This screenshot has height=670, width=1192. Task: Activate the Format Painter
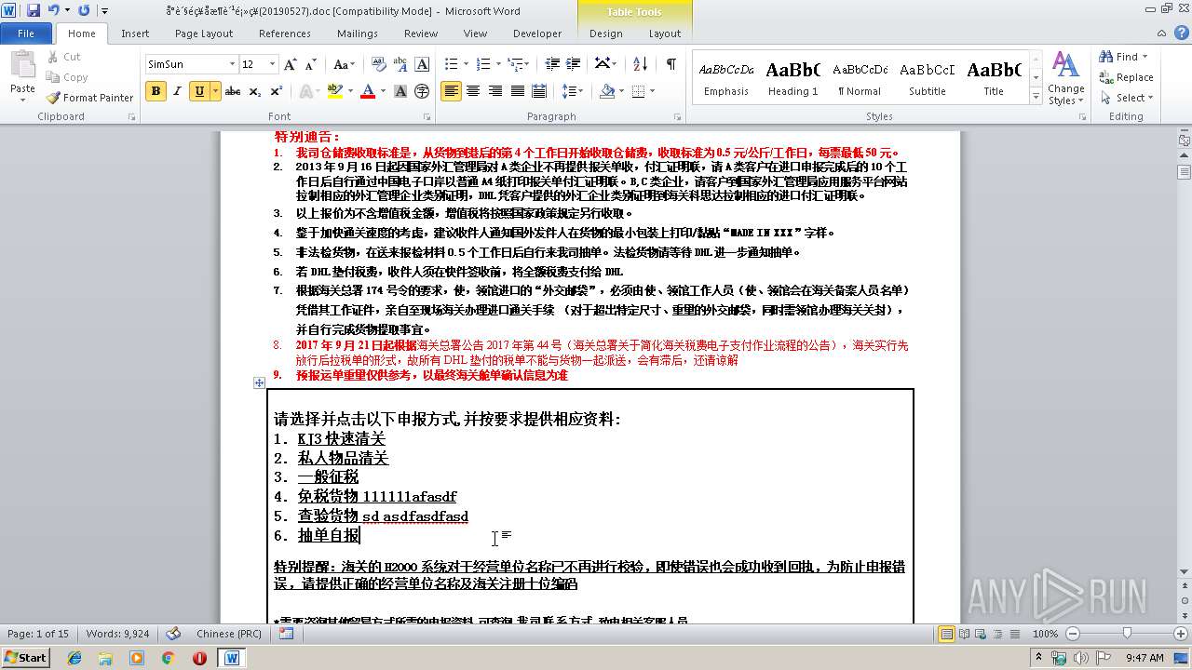[90, 98]
